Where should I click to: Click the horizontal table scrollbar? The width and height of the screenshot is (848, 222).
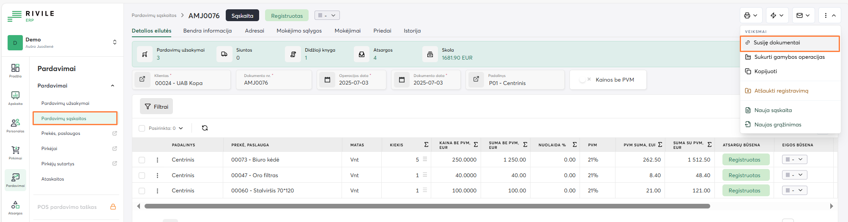coord(427,206)
